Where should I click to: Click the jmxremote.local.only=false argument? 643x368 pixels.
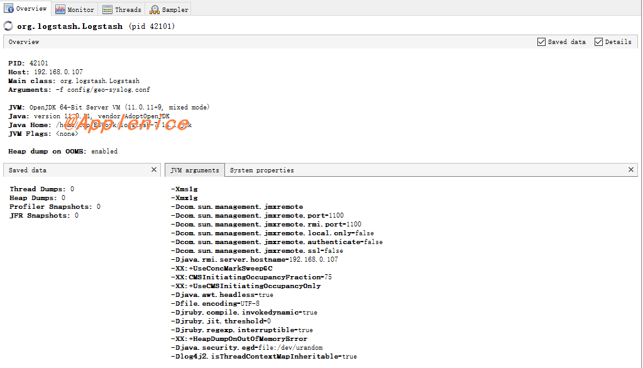coord(272,233)
